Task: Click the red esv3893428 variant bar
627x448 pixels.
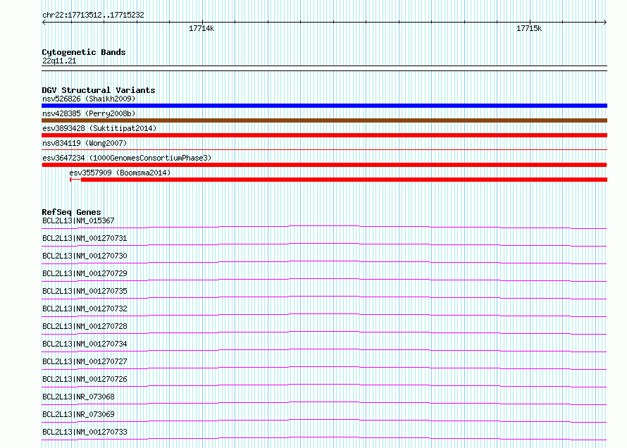Action: coord(324,135)
